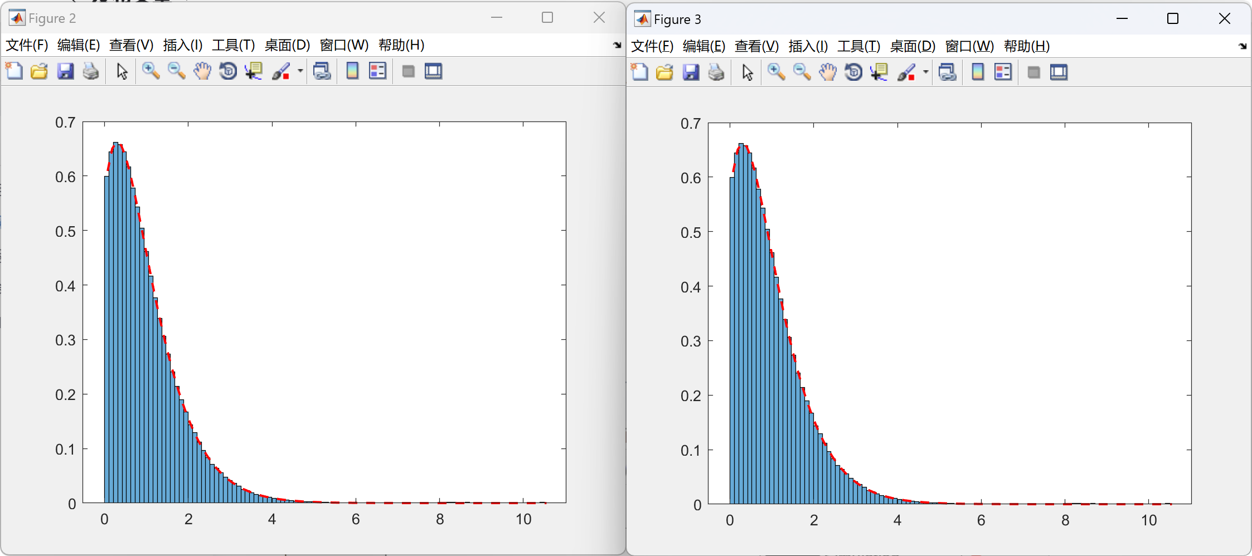1252x556 pixels.
Task: Enable Rotate 3D tool in Figure 2
Action: [x=228, y=71]
